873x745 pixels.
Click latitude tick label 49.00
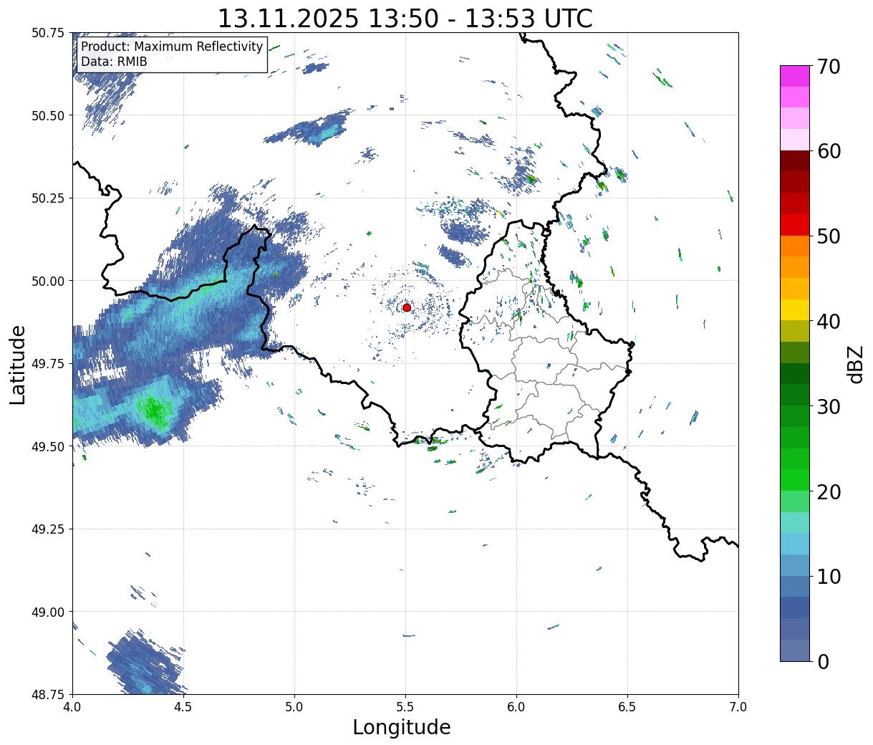(48, 612)
